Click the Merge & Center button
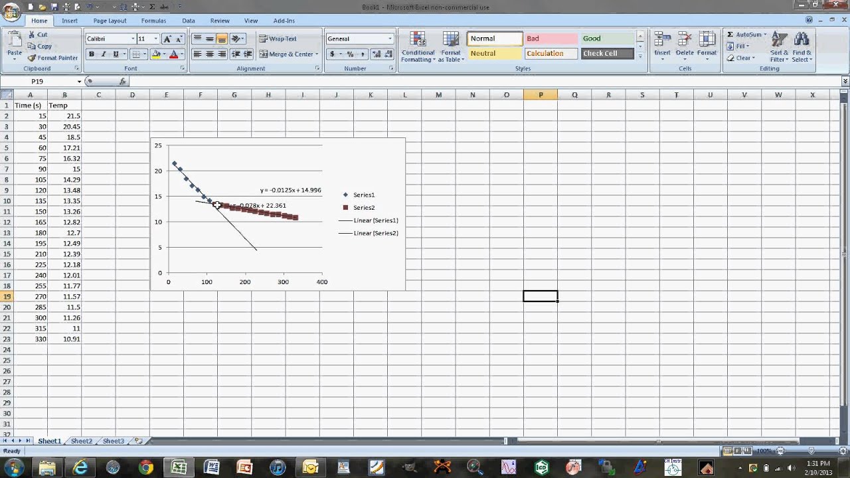The height and width of the screenshot is (478, 850). click(287, 54)
